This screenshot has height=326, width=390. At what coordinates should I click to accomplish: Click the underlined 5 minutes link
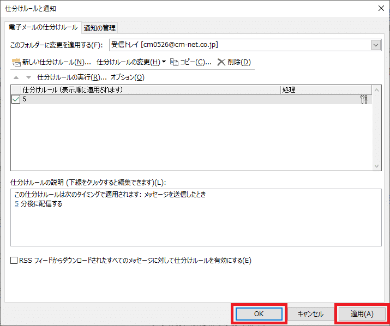pyautogui.click(x=17, y=204)
